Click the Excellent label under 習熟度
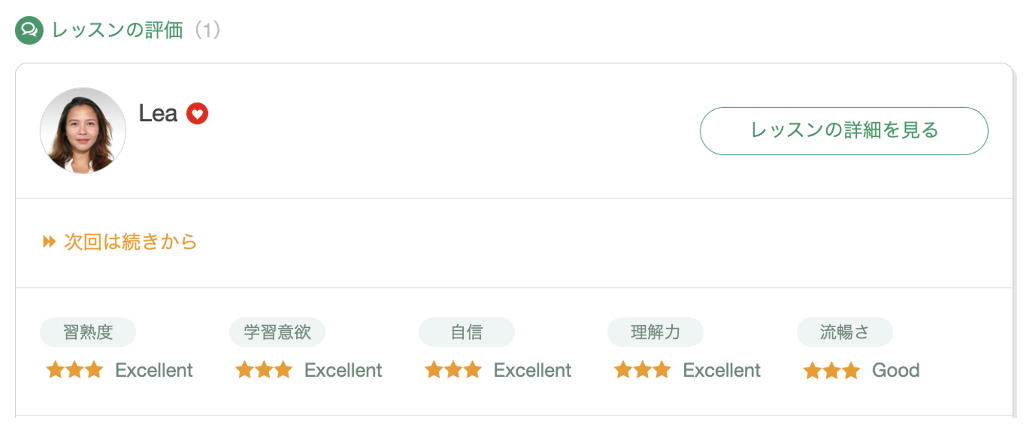This screenshot has height=438, width=1035. coord(154,370)
